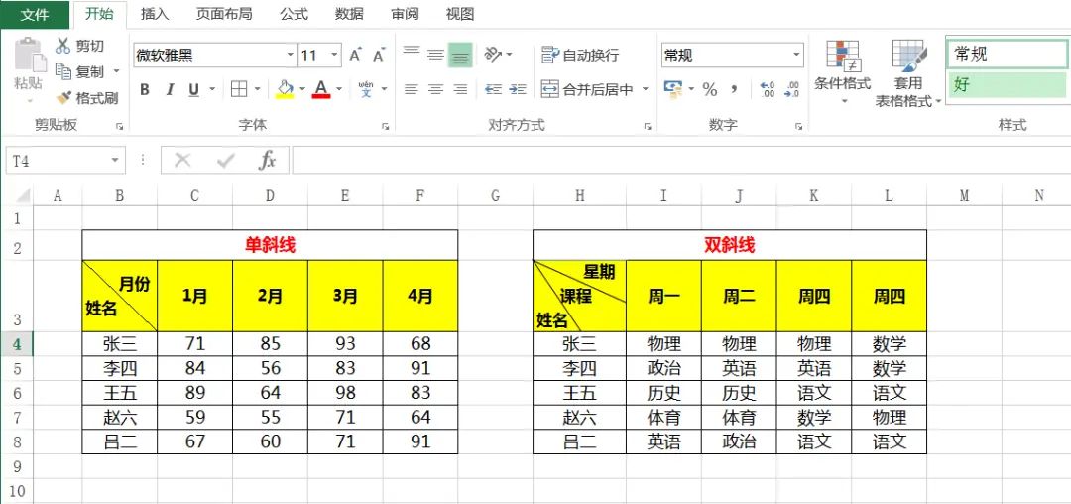Select the 单斜线 title cell
Screen dimensions: 1071x504
pos(270,245)
